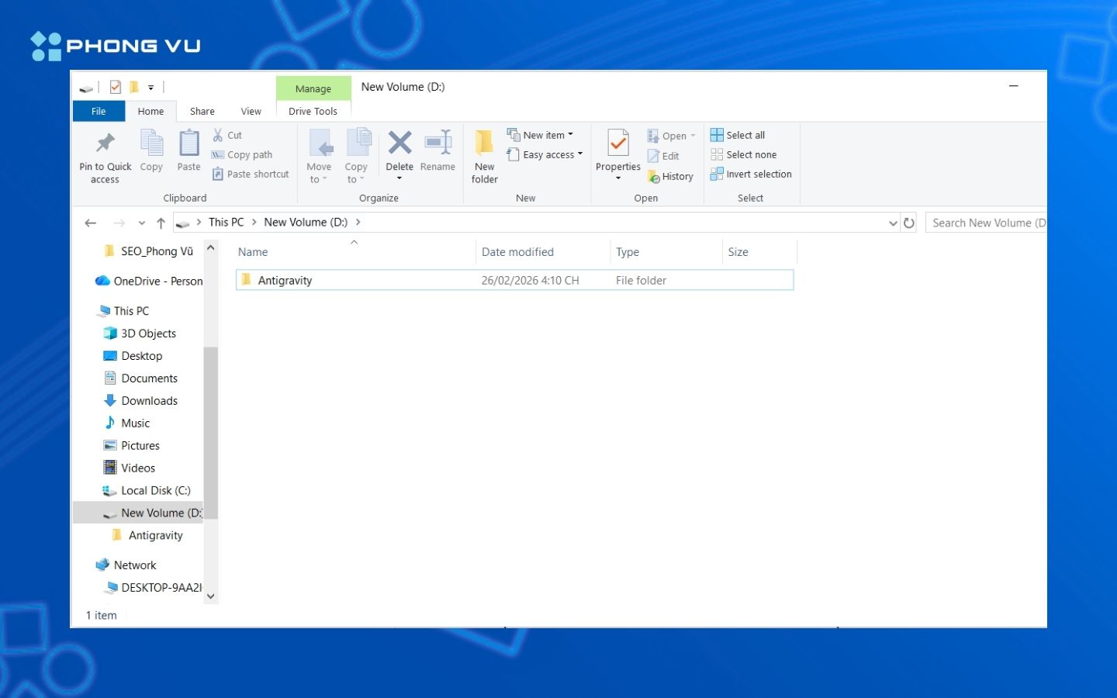Sort by the Date modified column
The image size is (1117, 698).
pos(517,252)
